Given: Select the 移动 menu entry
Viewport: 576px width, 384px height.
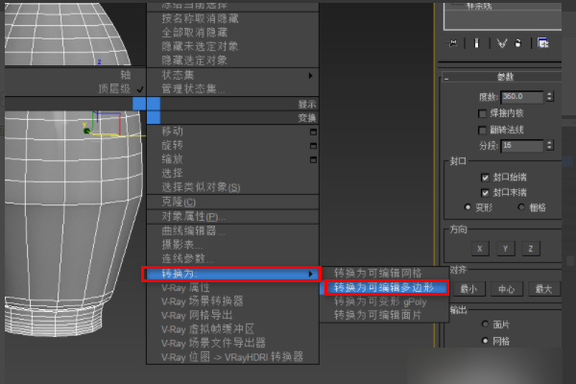Looking at the screenshot, I should pos(172,132).
